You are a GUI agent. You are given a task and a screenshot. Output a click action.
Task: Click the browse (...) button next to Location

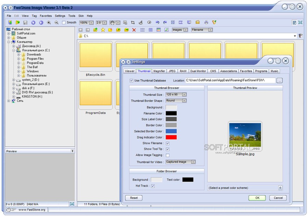click(280, 81)
